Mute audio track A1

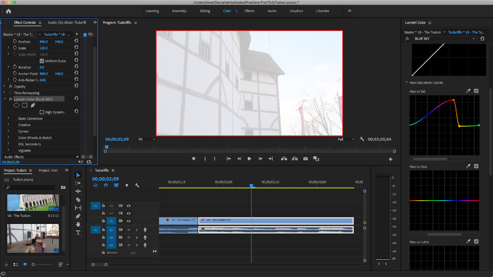pyautogui.click(x=129, y=230)
